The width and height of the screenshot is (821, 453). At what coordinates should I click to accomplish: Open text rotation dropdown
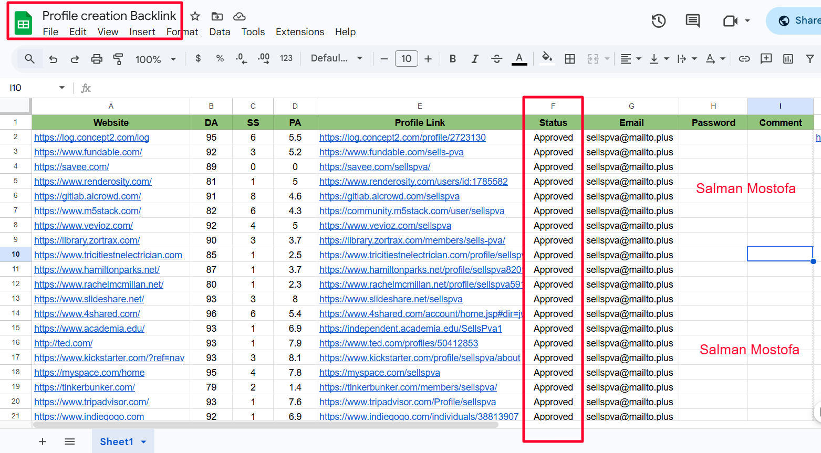pos(715,59)
